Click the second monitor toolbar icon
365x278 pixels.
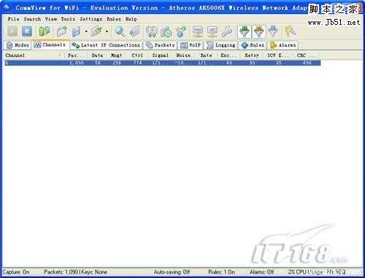[x=212, y=31]
